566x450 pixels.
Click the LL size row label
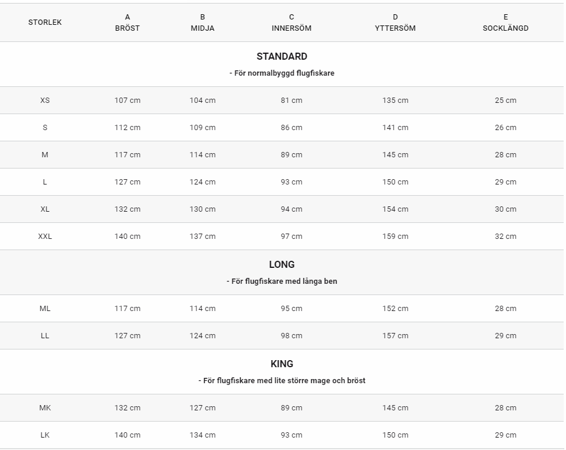45,336
